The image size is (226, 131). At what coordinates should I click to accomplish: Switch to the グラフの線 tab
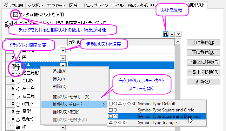click(14, 6)
